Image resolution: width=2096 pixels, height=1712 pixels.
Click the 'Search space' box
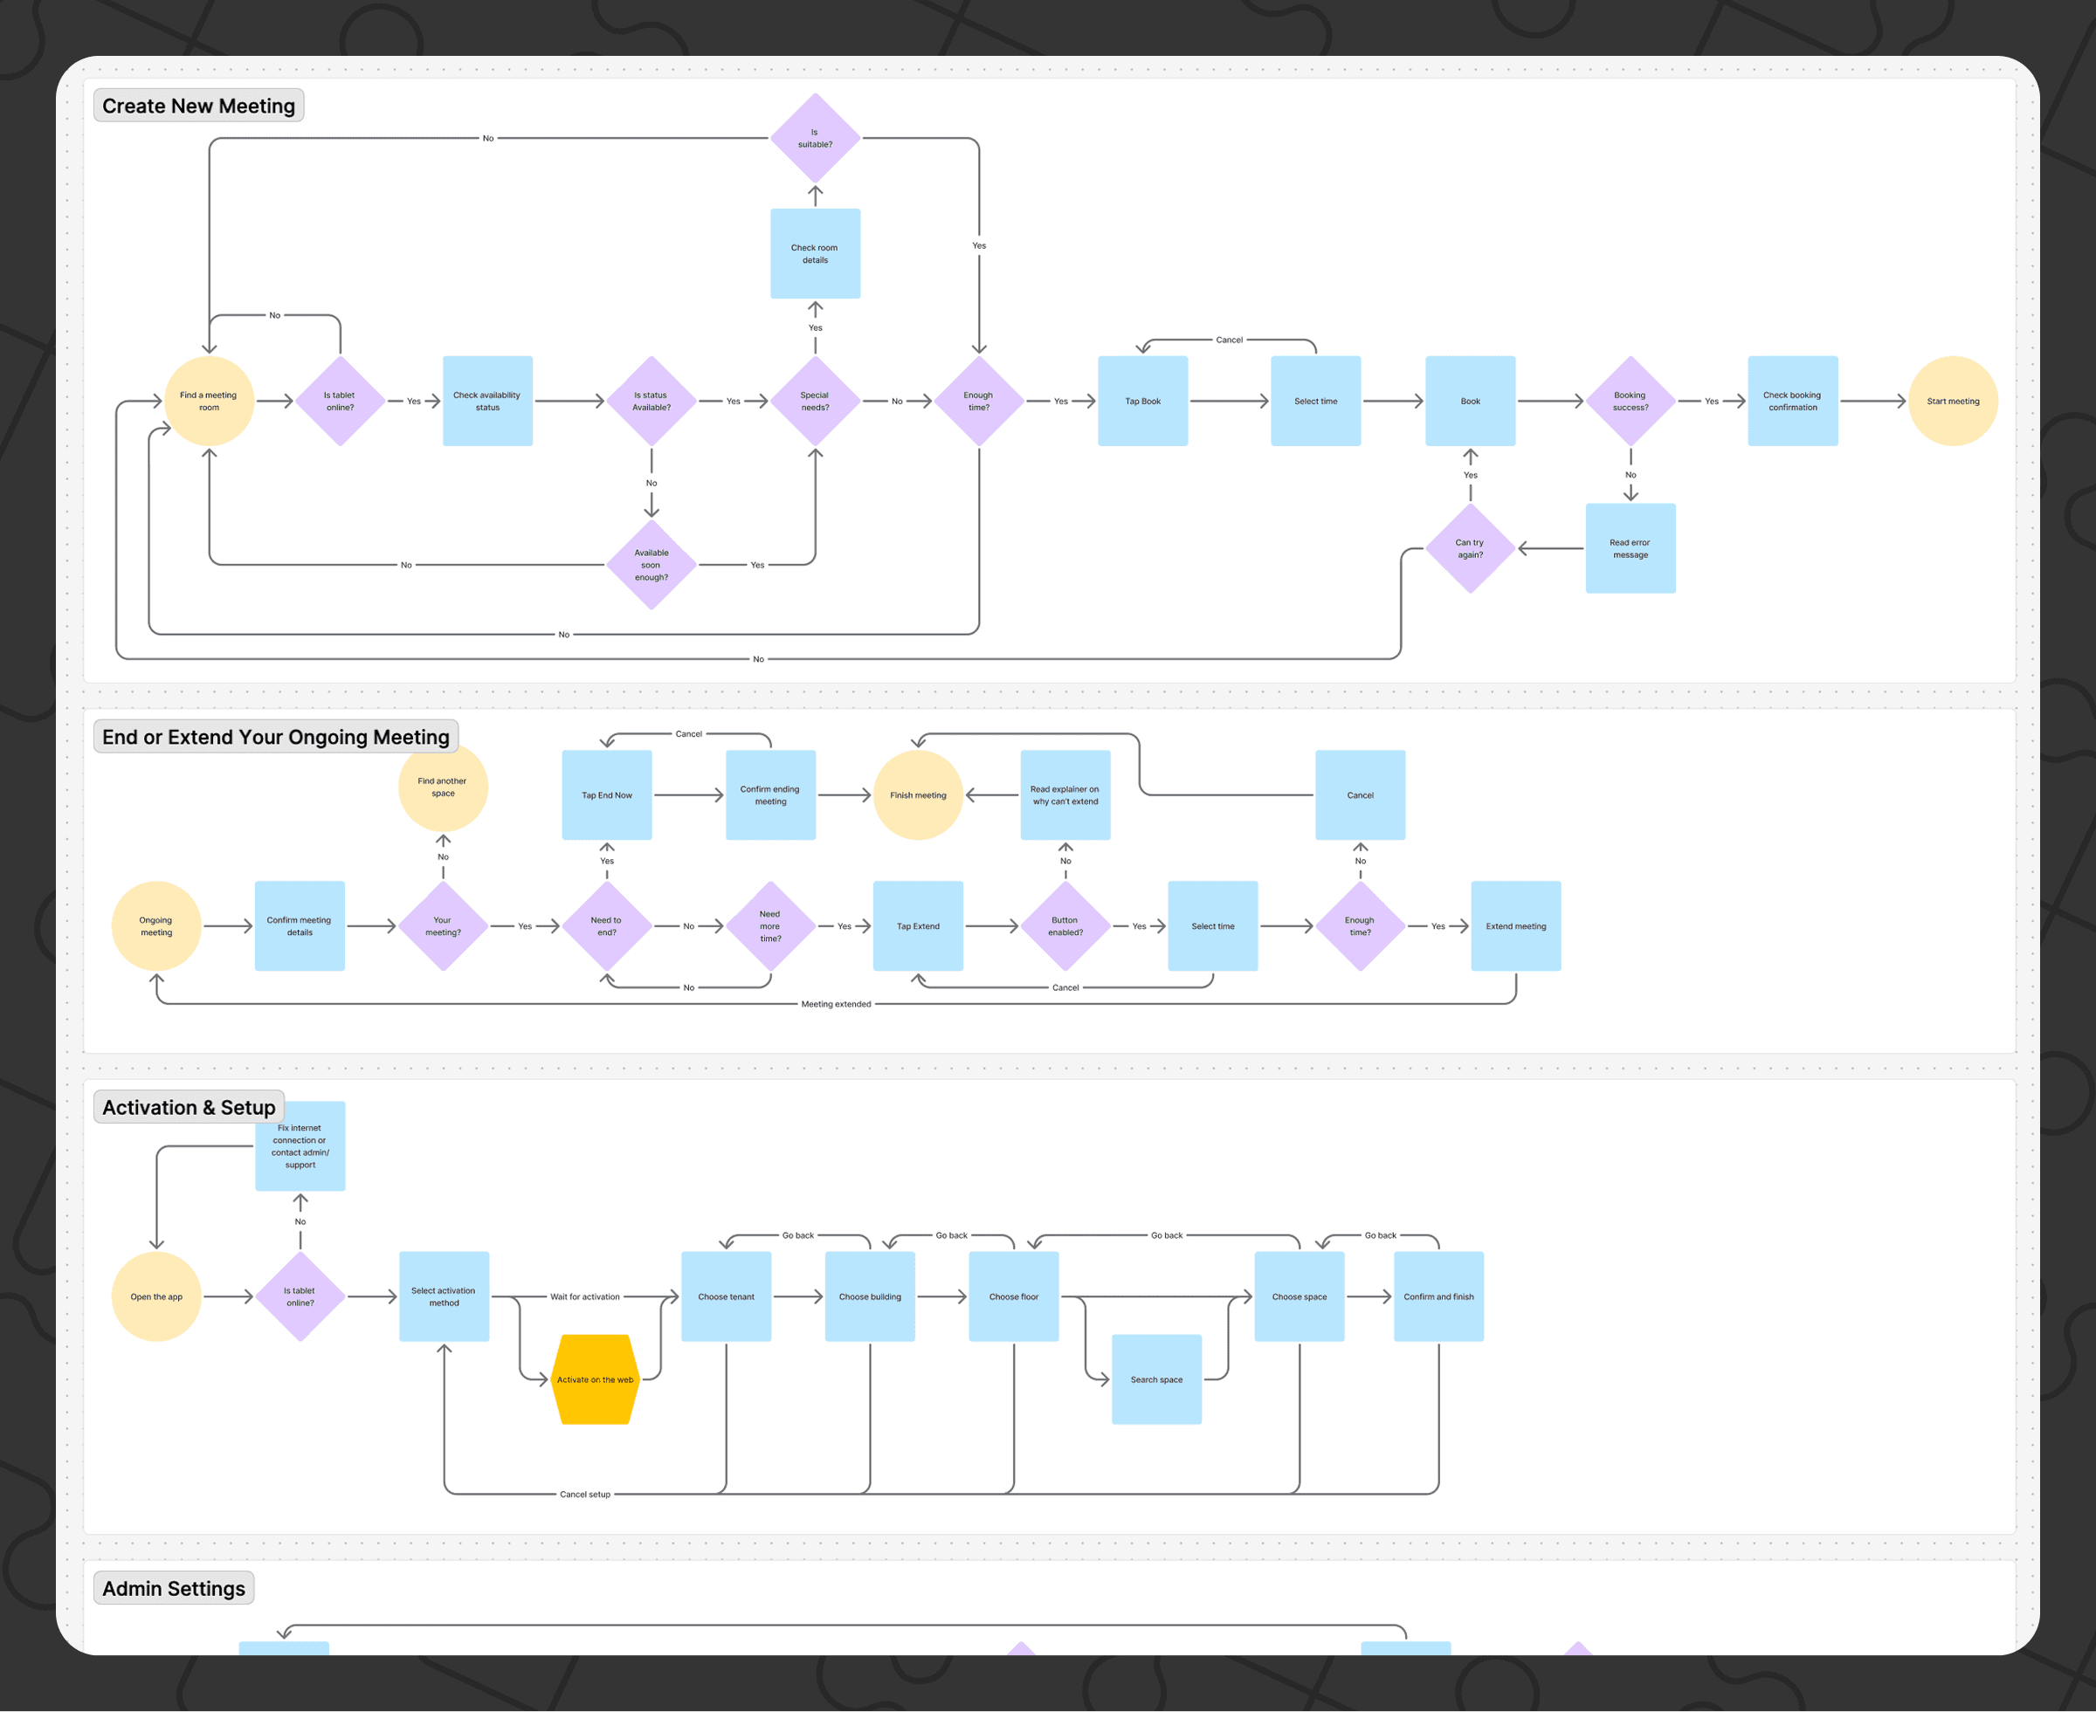(x=1157, y=1379)
